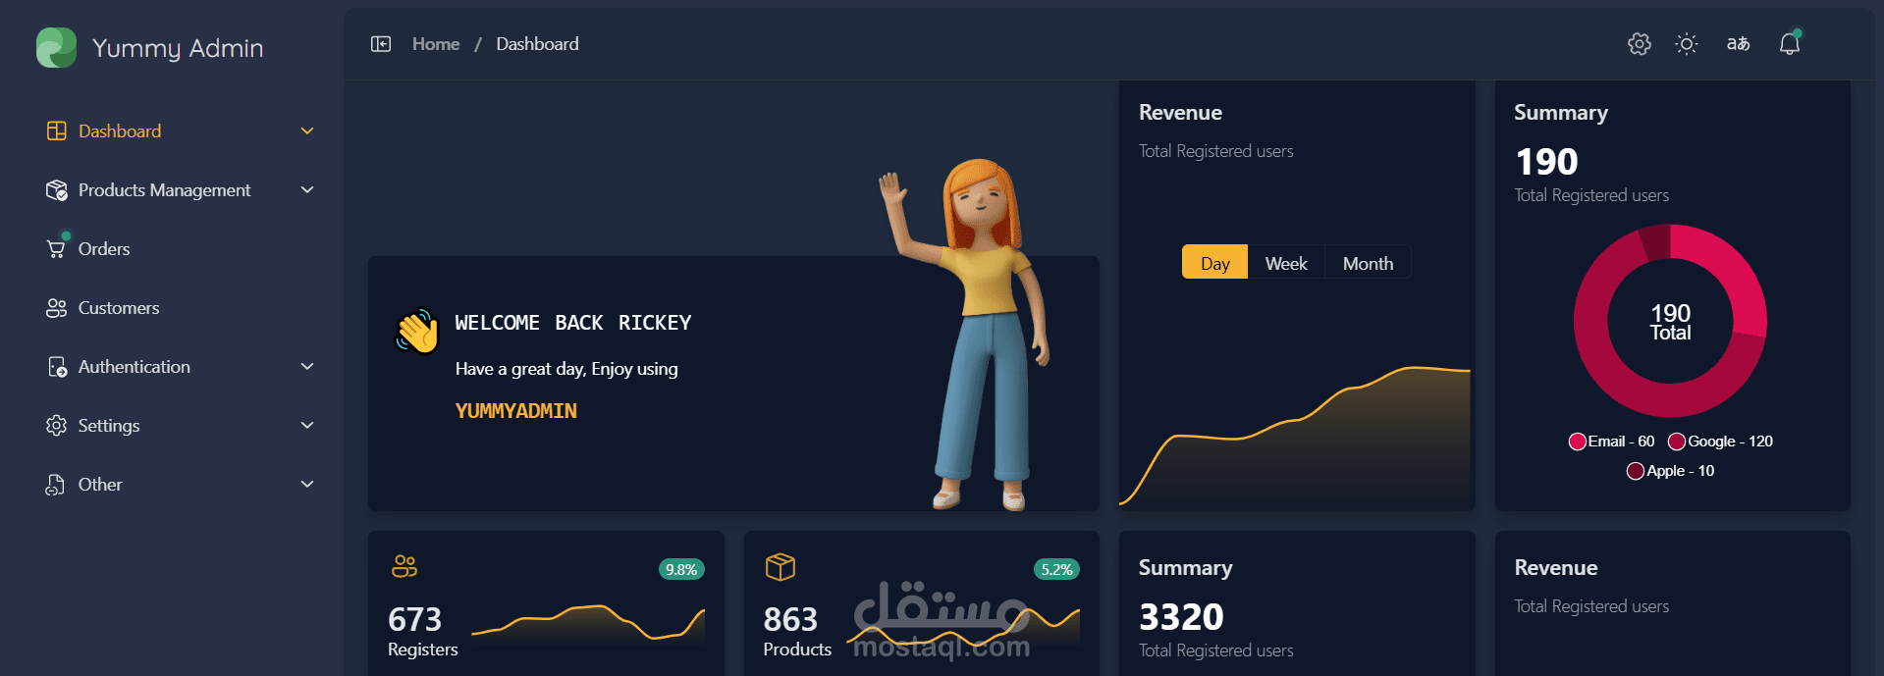
Task: Click the WELCOME BACK RICKEY heading
Action: [573, 323]
